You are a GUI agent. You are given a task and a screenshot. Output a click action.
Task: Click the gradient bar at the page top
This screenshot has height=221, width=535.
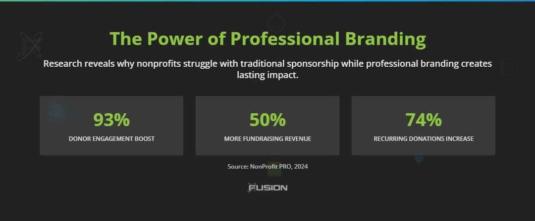pyautogui.click(x=267, y=0)
